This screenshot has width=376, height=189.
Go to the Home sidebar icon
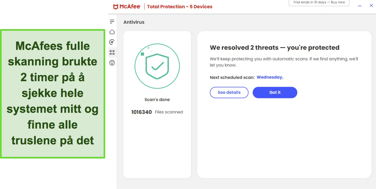pyautogui.click(x=112, y=32)
